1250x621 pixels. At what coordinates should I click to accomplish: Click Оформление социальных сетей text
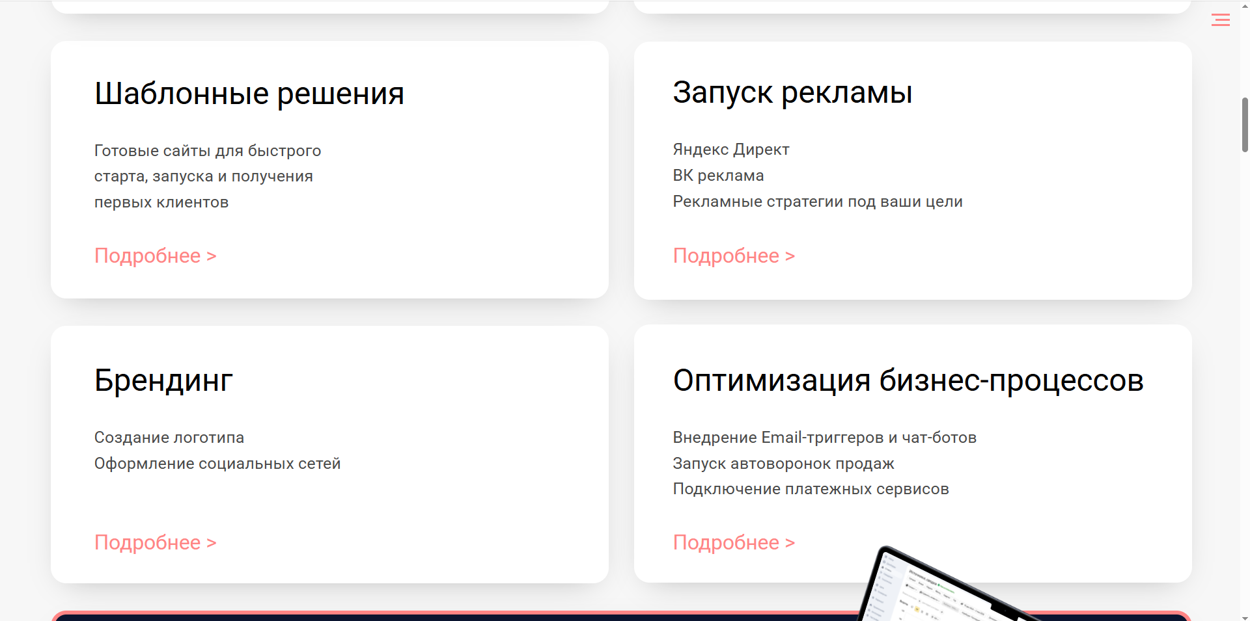(217, 464)
